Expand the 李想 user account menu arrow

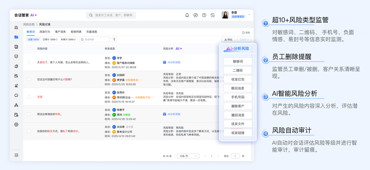pyautogui.click(x=249, y=14)
